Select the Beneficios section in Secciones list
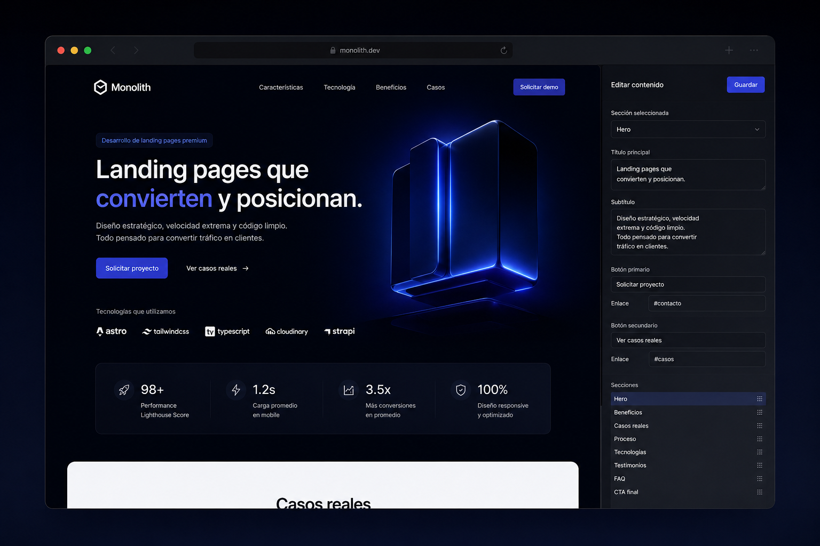This screenshot has width=820, height=546. click(x=688, y=412)
